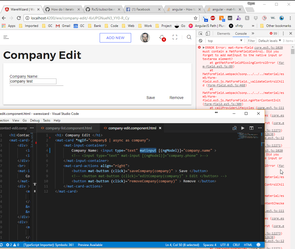Open the user avatar profile picture
Viewport: 295px width, 249px height.
click(x=145, y=38)
